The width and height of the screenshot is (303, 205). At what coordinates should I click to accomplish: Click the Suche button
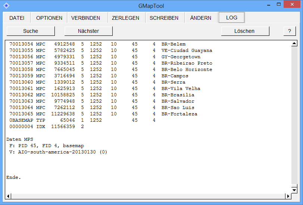[31, 31]
